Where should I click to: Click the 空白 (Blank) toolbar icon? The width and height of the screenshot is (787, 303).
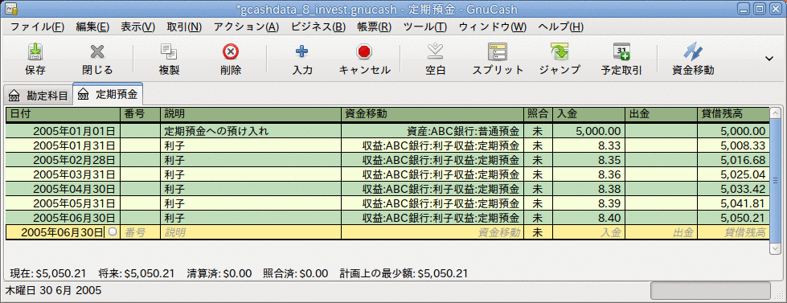click(x=435, y=51)
